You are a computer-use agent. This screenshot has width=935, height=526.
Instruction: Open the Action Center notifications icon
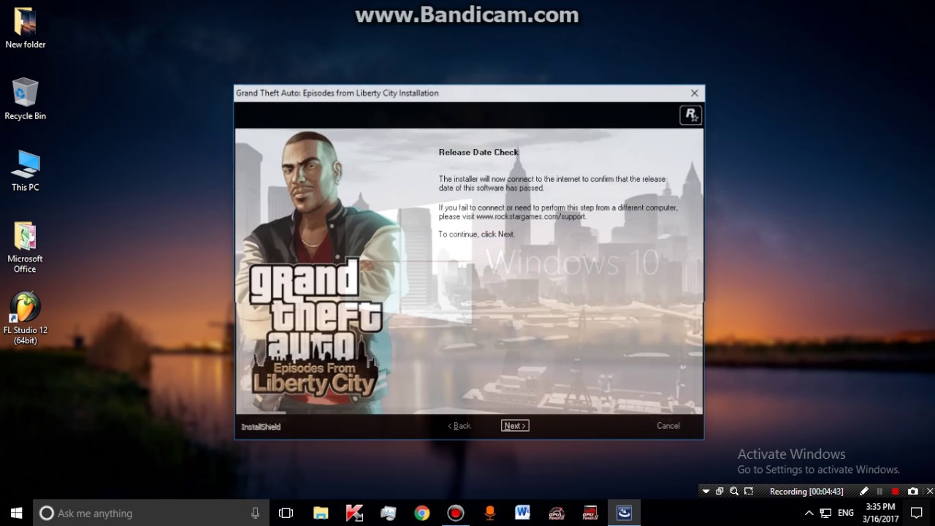coord(917,513)
